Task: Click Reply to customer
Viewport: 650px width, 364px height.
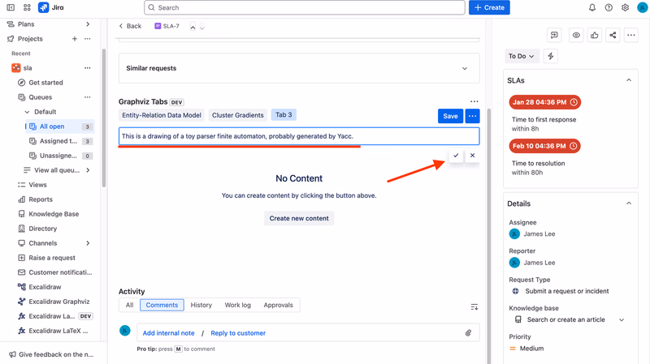Action: [x=238, y=333]
